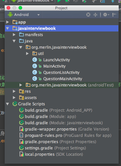
Task: Select build.gradle (Module: app)
Action: pyautogui.click(x=50, y=117)
